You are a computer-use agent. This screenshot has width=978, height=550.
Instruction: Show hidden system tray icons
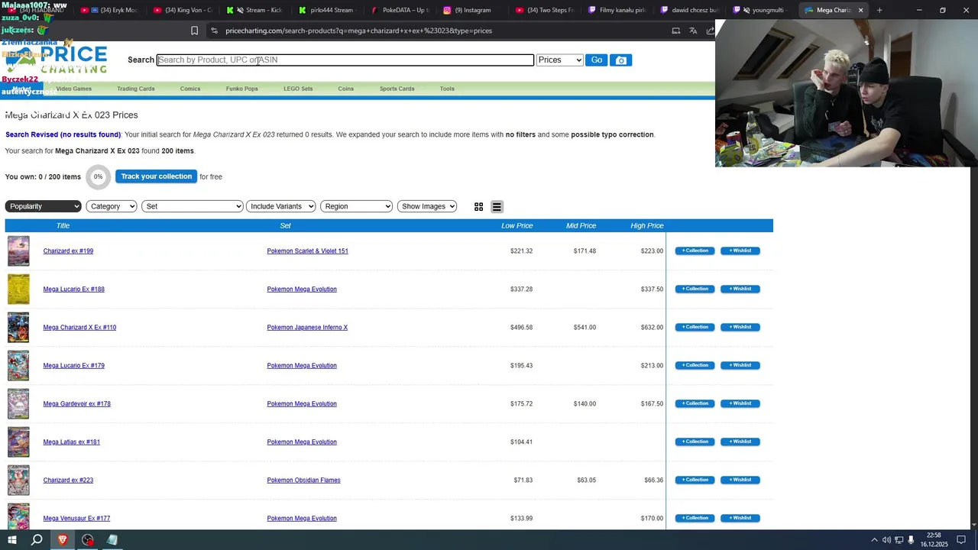[874, 540]
